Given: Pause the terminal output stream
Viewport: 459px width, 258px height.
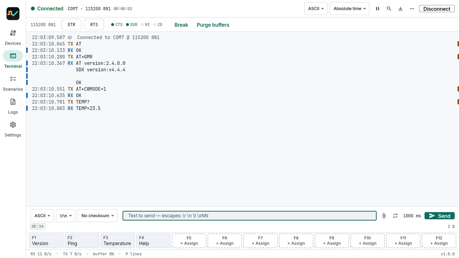Looking at the screenshot, I should 377,9.
